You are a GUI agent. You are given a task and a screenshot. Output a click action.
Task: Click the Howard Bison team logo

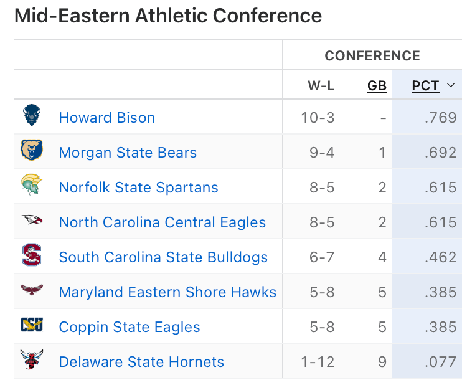coord(31,116)
